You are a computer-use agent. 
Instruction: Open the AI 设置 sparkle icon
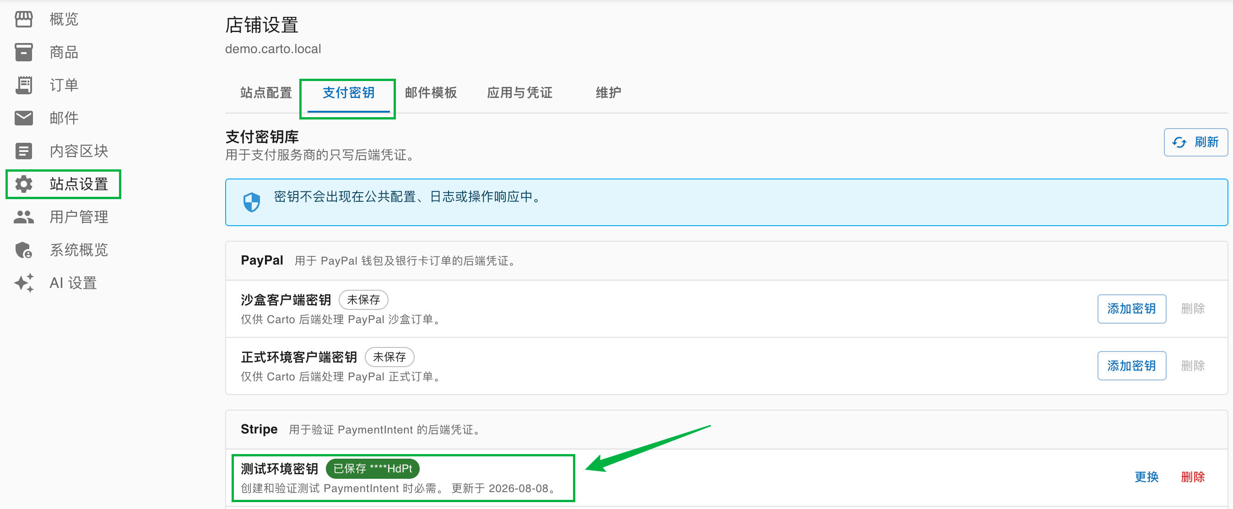(23, 283)
